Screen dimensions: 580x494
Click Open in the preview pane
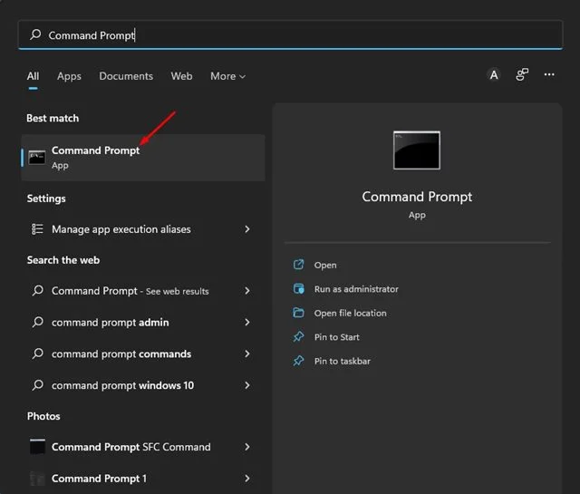(325, 266)
